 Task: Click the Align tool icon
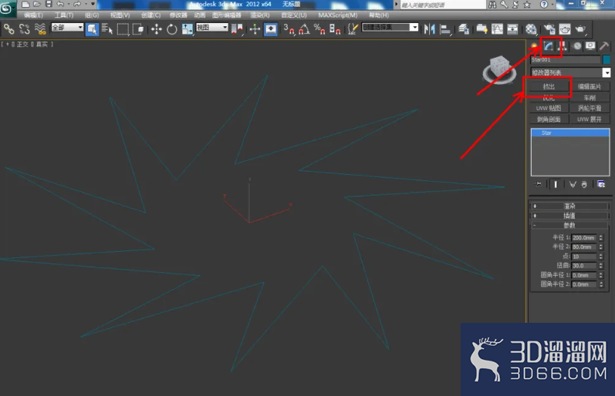[445, 29]
